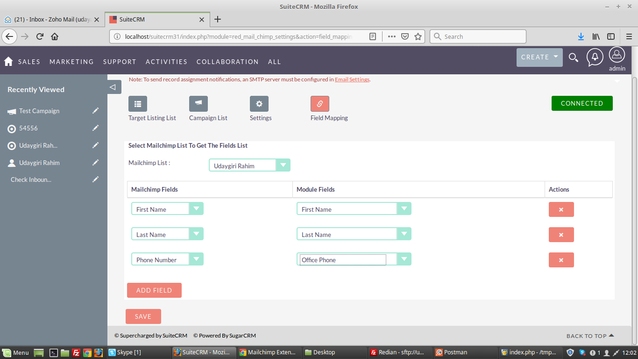Show notifications bell
Screen dimensions: 638x359
click(x=595, y=57)
